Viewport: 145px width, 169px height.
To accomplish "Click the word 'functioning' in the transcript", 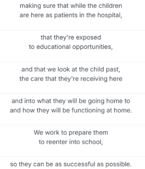I will [88, 110].
